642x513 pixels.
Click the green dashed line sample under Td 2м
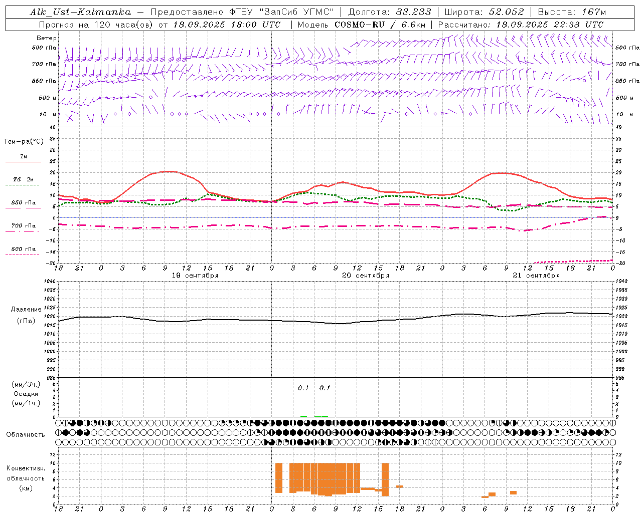coord(23,185)
